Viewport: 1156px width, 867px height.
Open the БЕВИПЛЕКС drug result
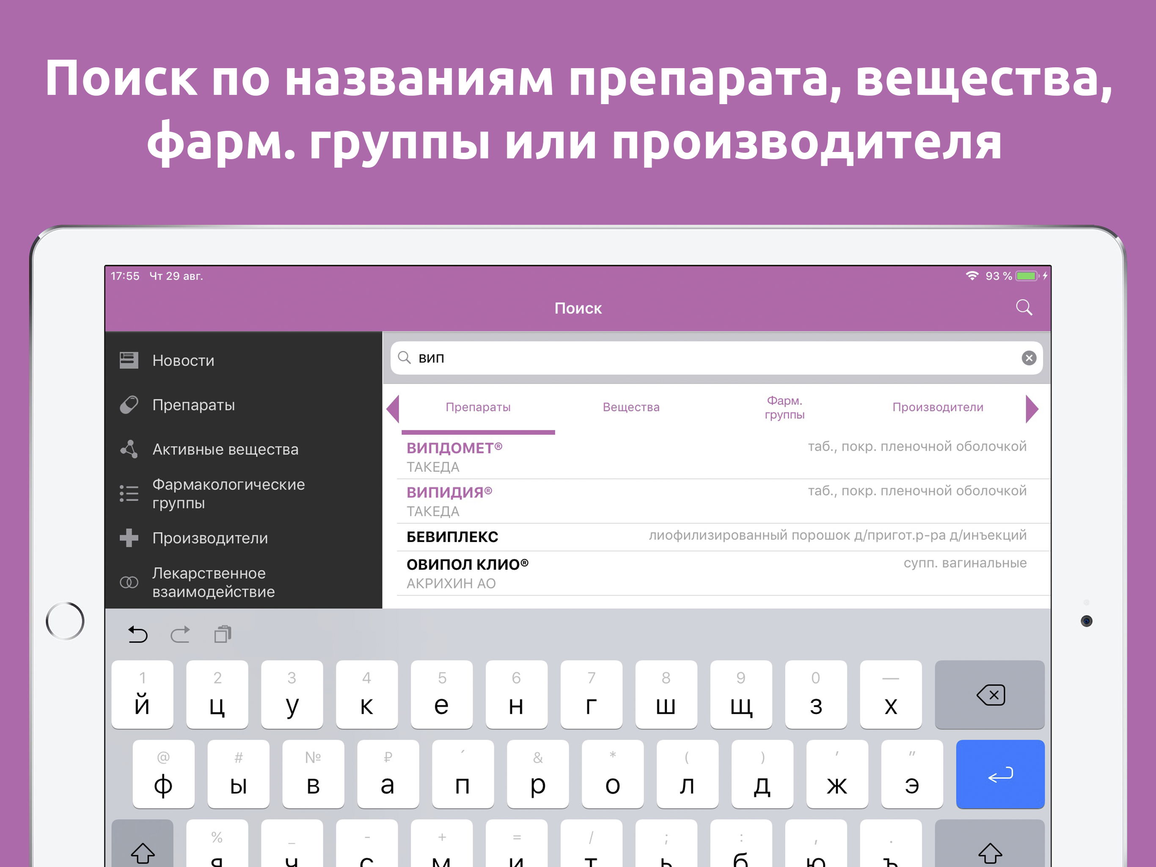tap(723, 537)
